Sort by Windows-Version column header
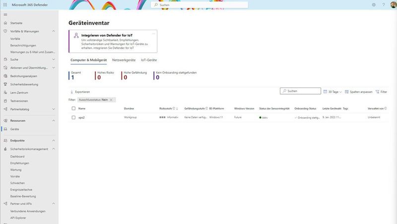The height and width of the screenshot is (224, 397). pyautogui.click(x=244, y=108)
